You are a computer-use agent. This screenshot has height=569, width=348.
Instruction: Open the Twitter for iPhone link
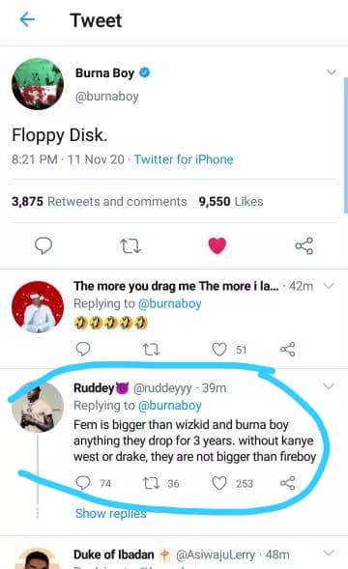click(184, 159)
